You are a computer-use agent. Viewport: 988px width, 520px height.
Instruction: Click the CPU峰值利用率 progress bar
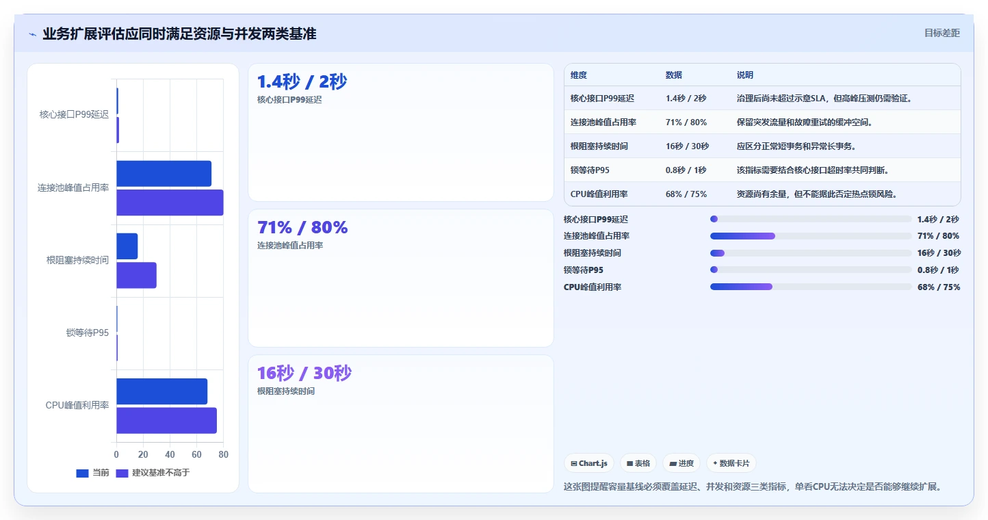(x=811, y=287)
